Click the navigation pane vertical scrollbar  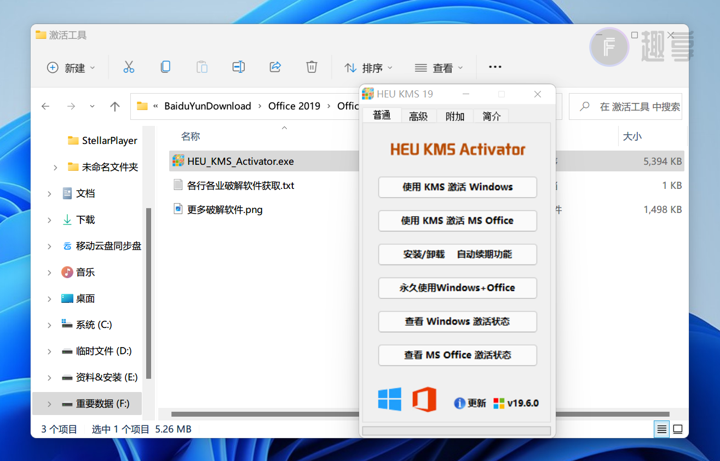148,294
